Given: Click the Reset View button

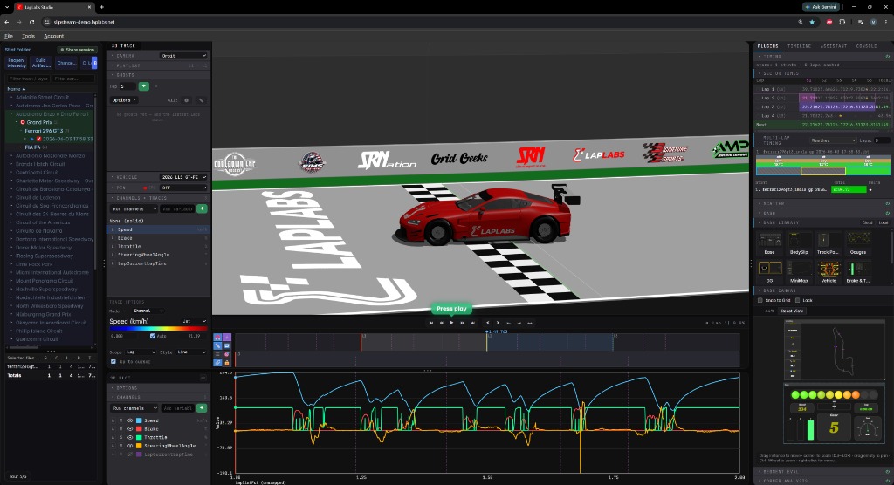Looking at the screenshot, I should [791, 311].
